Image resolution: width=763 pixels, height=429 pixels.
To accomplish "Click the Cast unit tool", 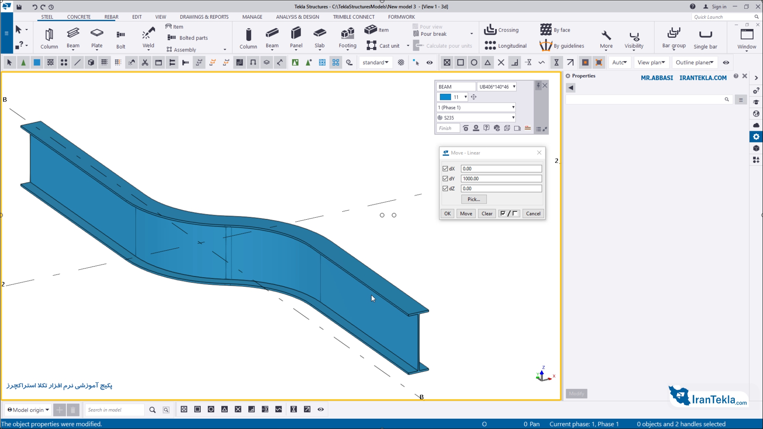I will click(383, 46).
